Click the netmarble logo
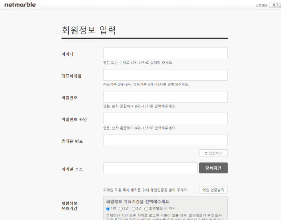 20,5
